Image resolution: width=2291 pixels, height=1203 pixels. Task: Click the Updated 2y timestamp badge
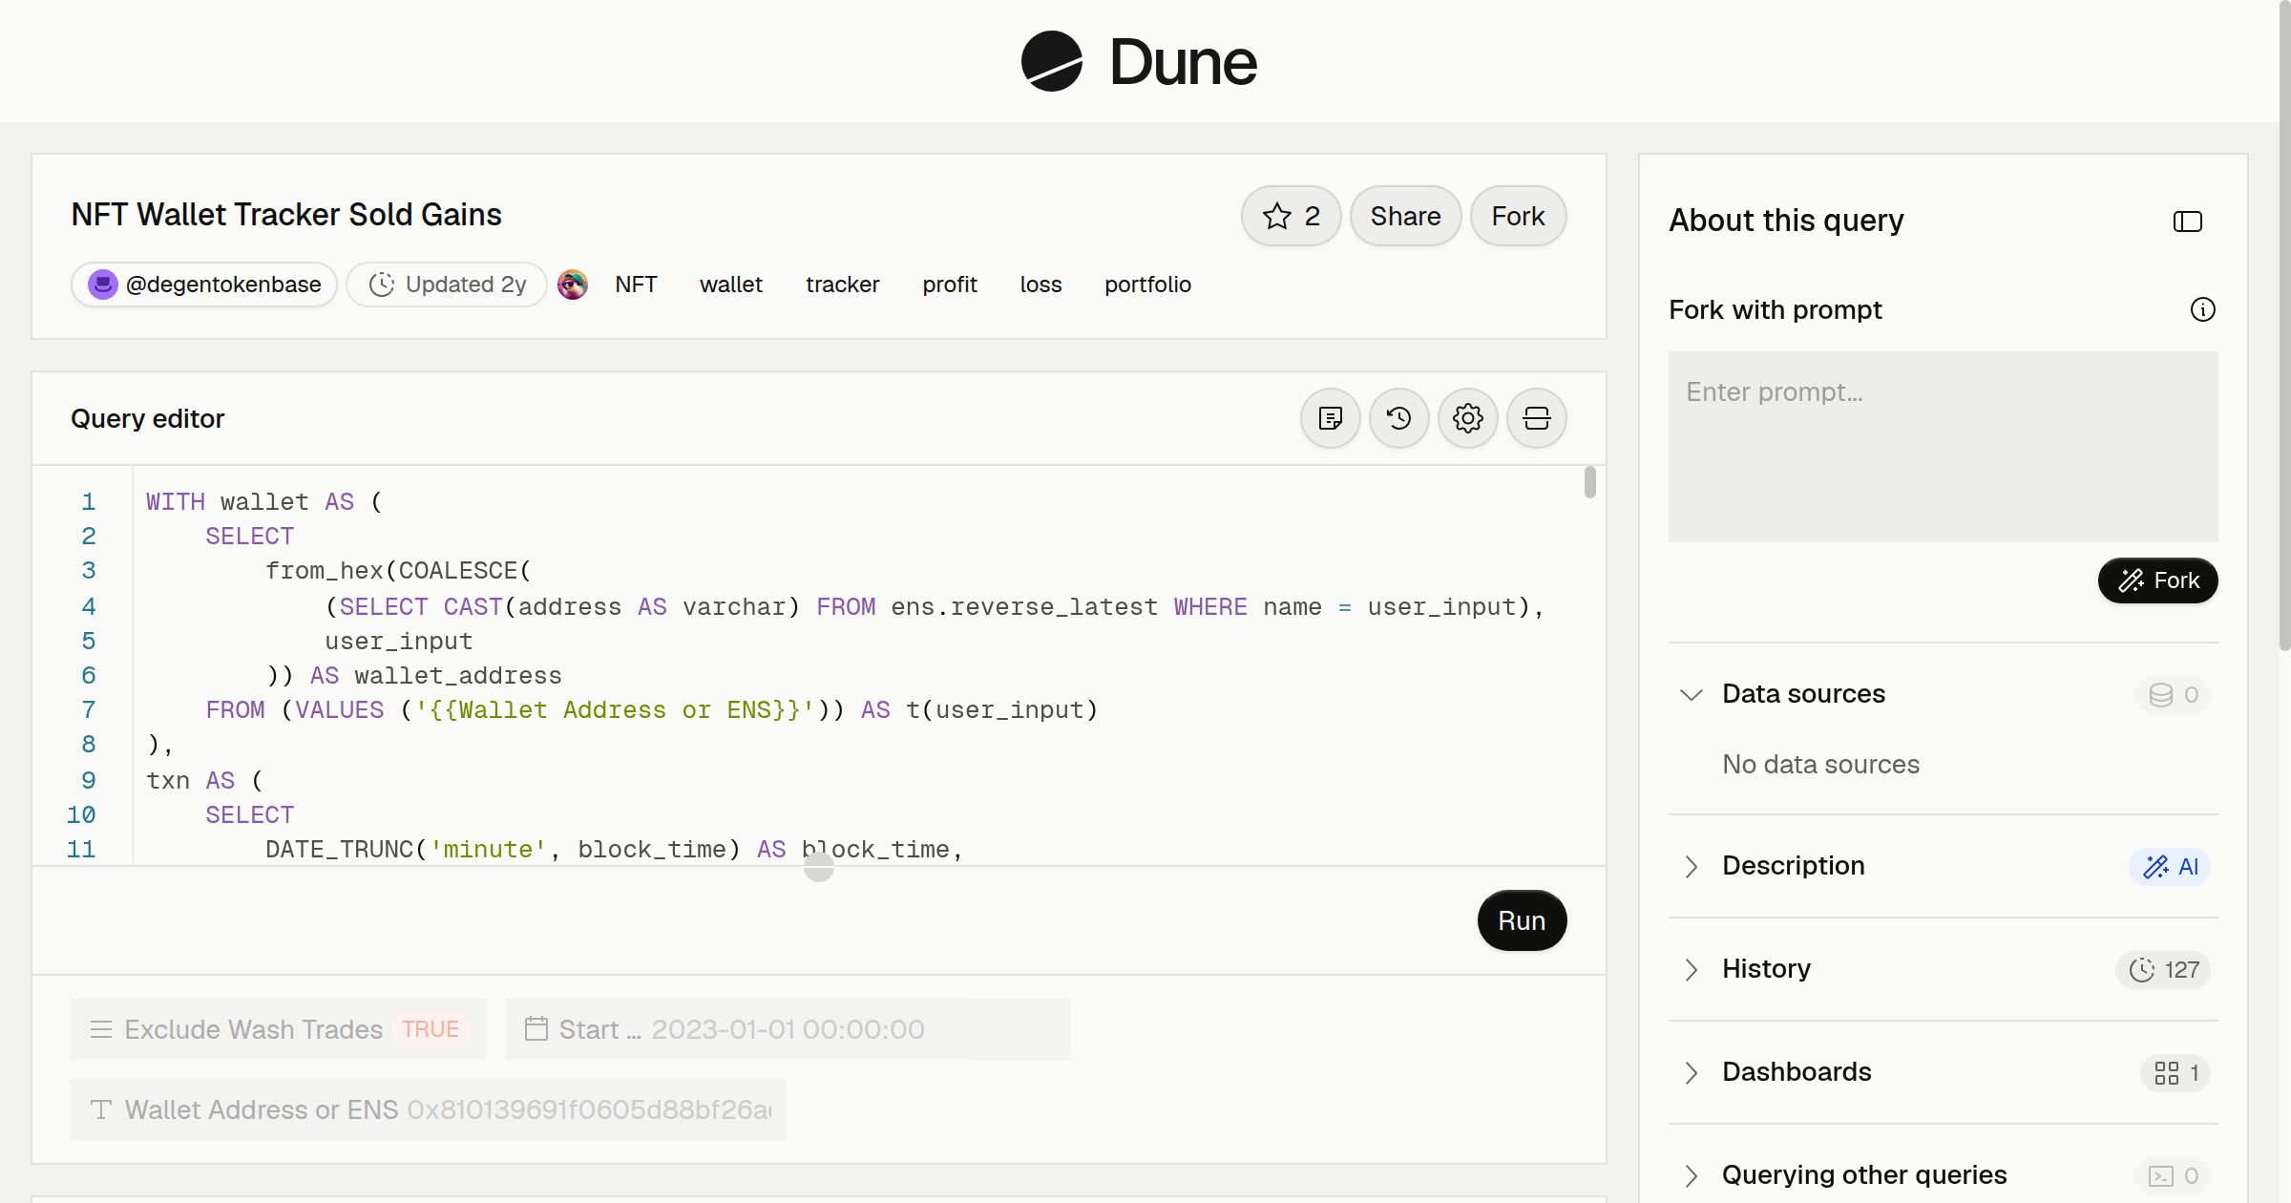click(447, 285)
